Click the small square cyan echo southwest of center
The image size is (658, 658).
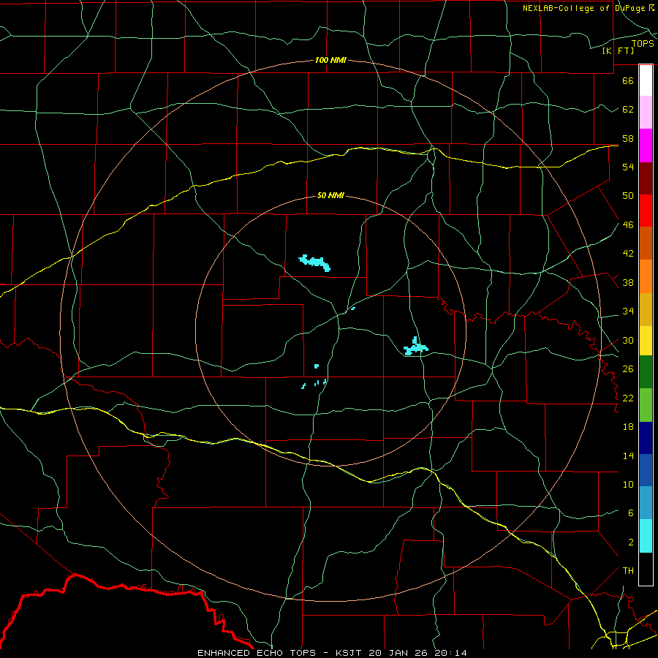coord(317,366)
